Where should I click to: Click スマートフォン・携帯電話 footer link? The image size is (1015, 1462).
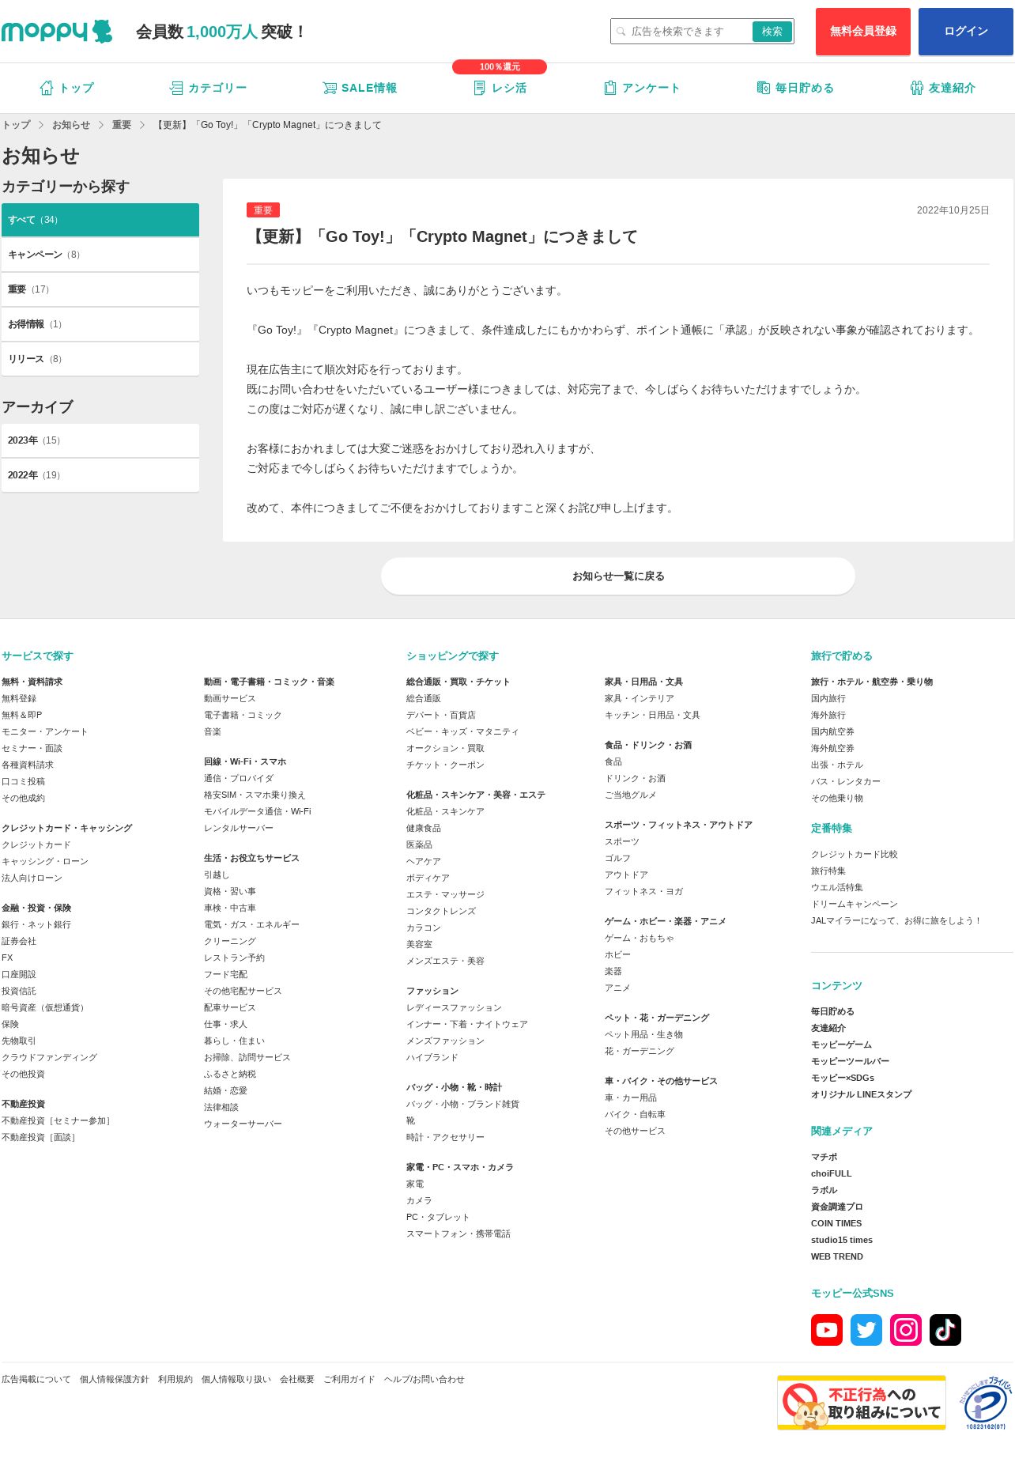[458, 1233]
